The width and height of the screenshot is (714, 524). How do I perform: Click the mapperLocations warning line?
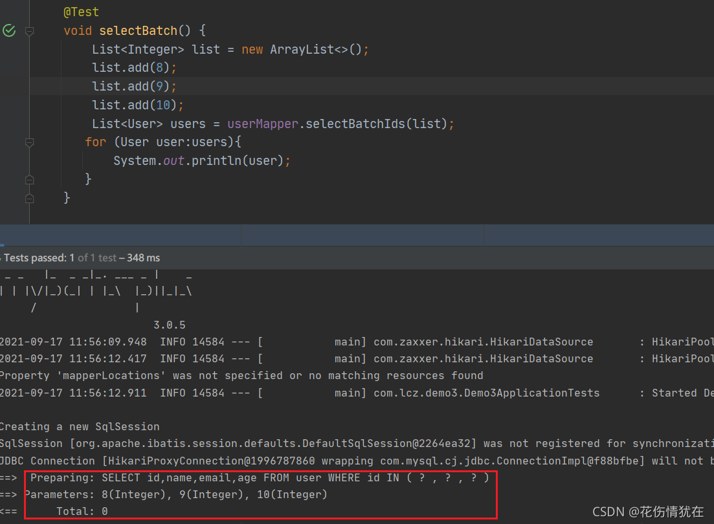click(x=241, y=376)
